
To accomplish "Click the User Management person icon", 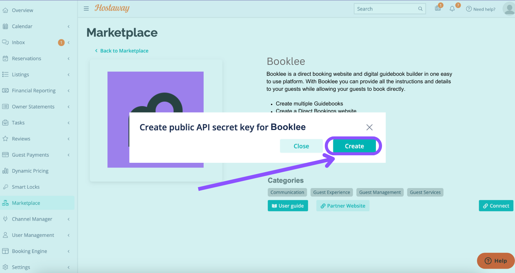I will coord(5,235).
